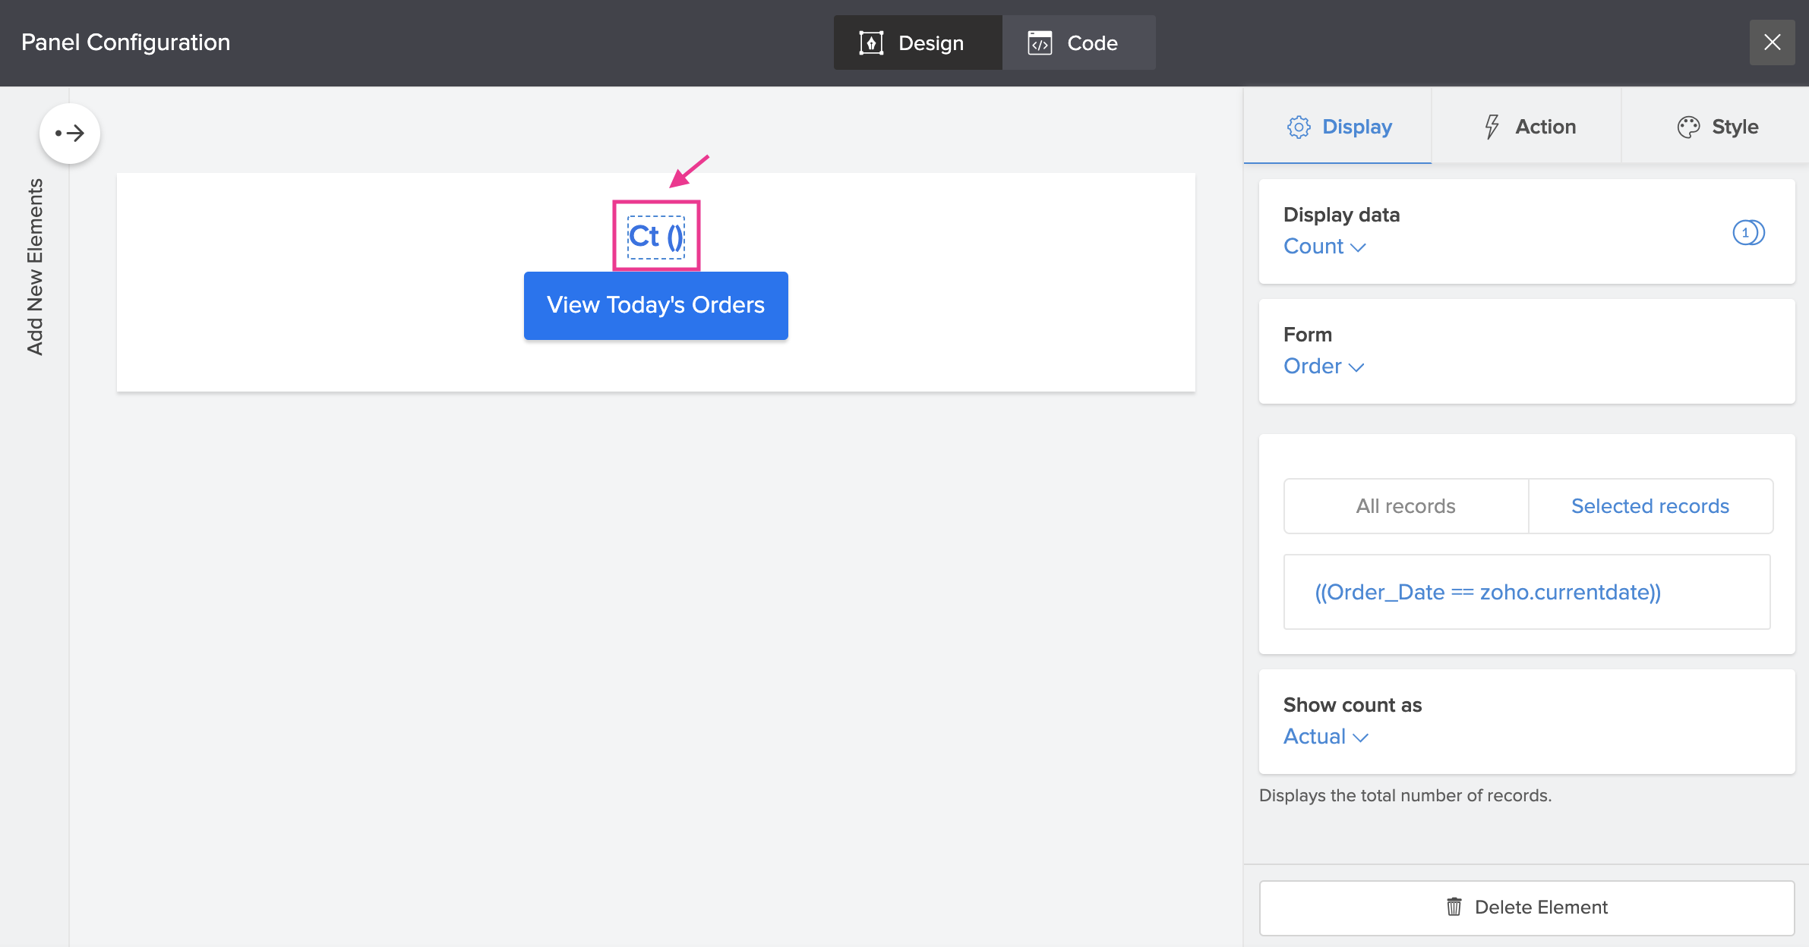Click the trash icon on Delete Element
Viewport: 1809px width, 947px height.
coord(1454,907)
